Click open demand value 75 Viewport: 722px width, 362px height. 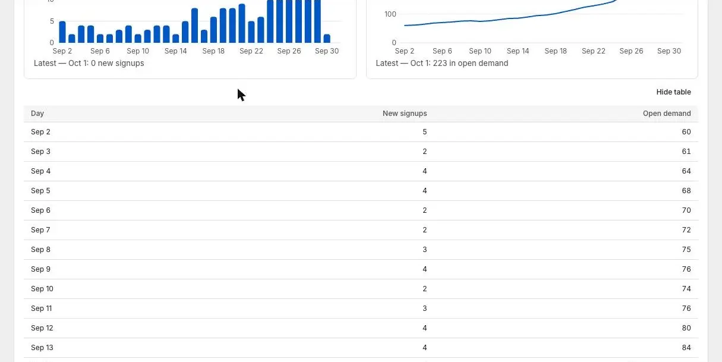click(686, 250)
